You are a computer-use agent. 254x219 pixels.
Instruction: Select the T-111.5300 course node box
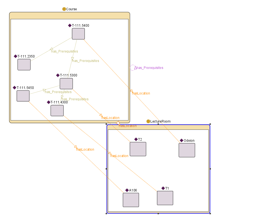tap(66, 84)
